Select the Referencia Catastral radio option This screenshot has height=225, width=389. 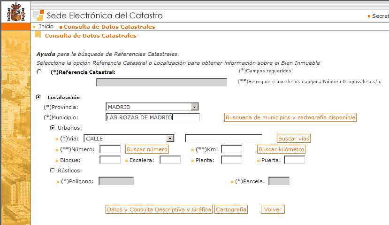click(x=39, y=72)
